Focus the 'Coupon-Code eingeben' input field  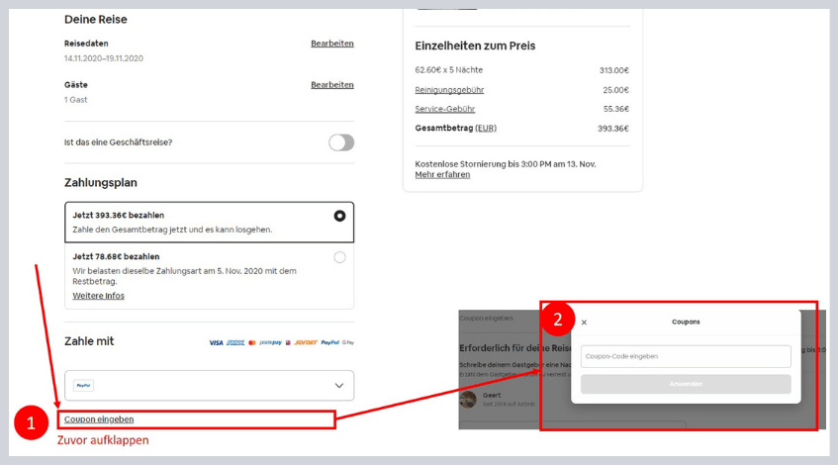686,356
